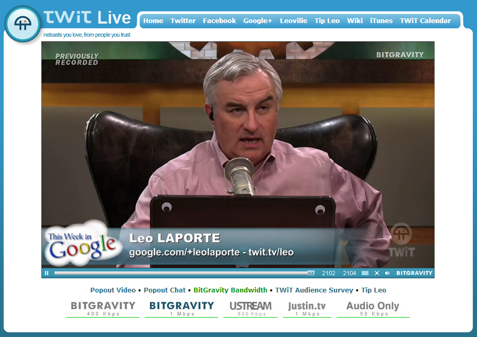The height and width of the screenshot is (337, 477).
Task: Mute audio using the speaker icon
Action: [387, 273]
